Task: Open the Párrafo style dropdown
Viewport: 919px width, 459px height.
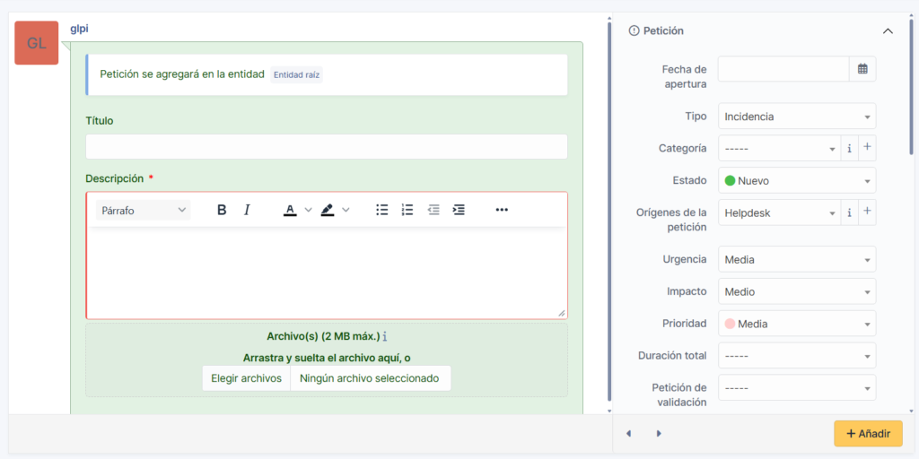Action: tap(144, 210)
